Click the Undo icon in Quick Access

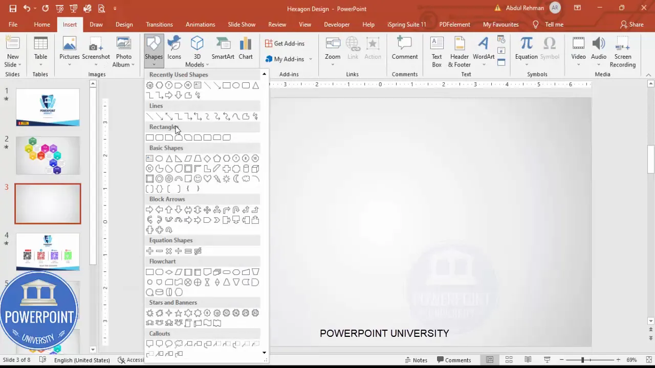(x=27, y=8)
